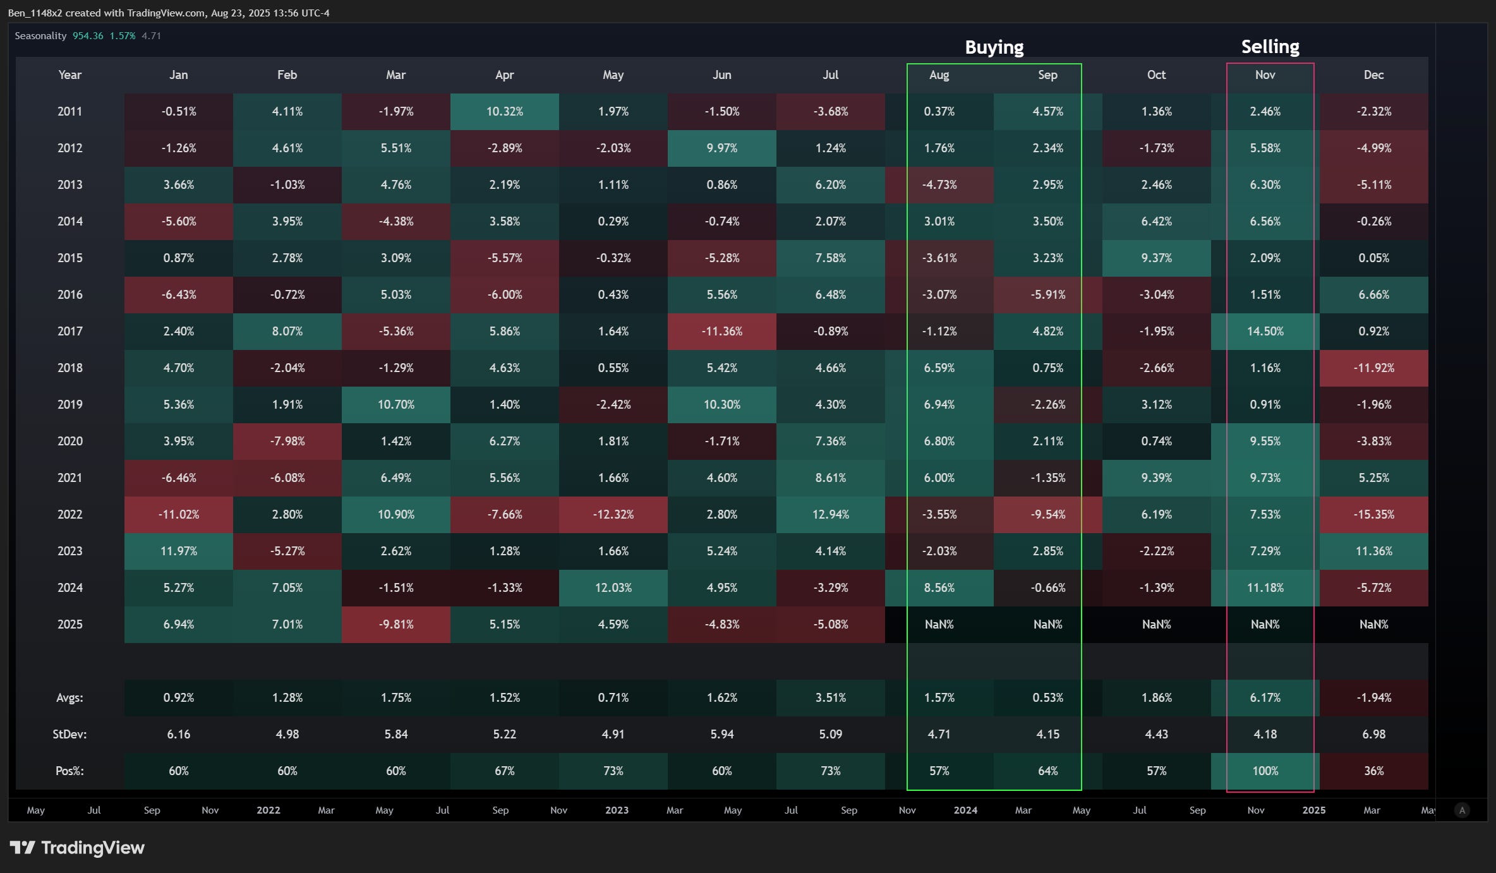Click the 'StDev:' row label
This screenshot has width=1496, height=873.
pyautogui.click(x=69, y=735)
